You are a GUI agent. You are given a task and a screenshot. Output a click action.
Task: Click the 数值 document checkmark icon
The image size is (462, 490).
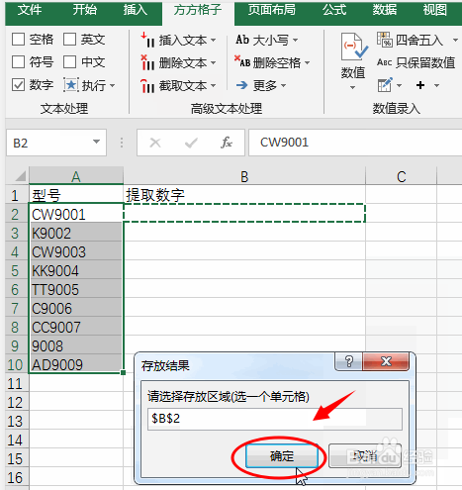click(x=354, y=47)
